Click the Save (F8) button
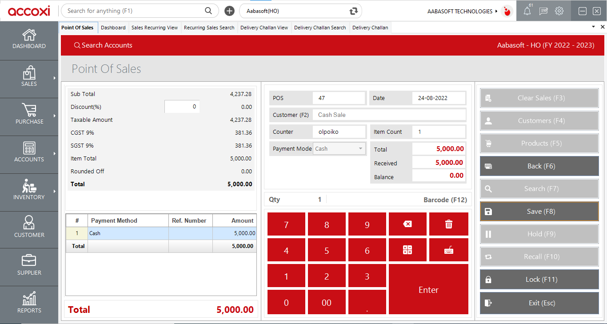The width and height of the screenshot is (607, 324). [x=539, y=212]
